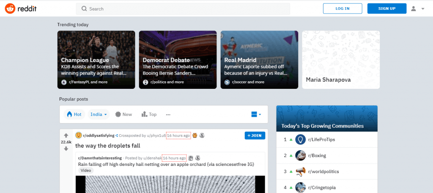This screenshot has width=433, height=193.
Task: Click the SIGN UP button
Action: (387, 8)
